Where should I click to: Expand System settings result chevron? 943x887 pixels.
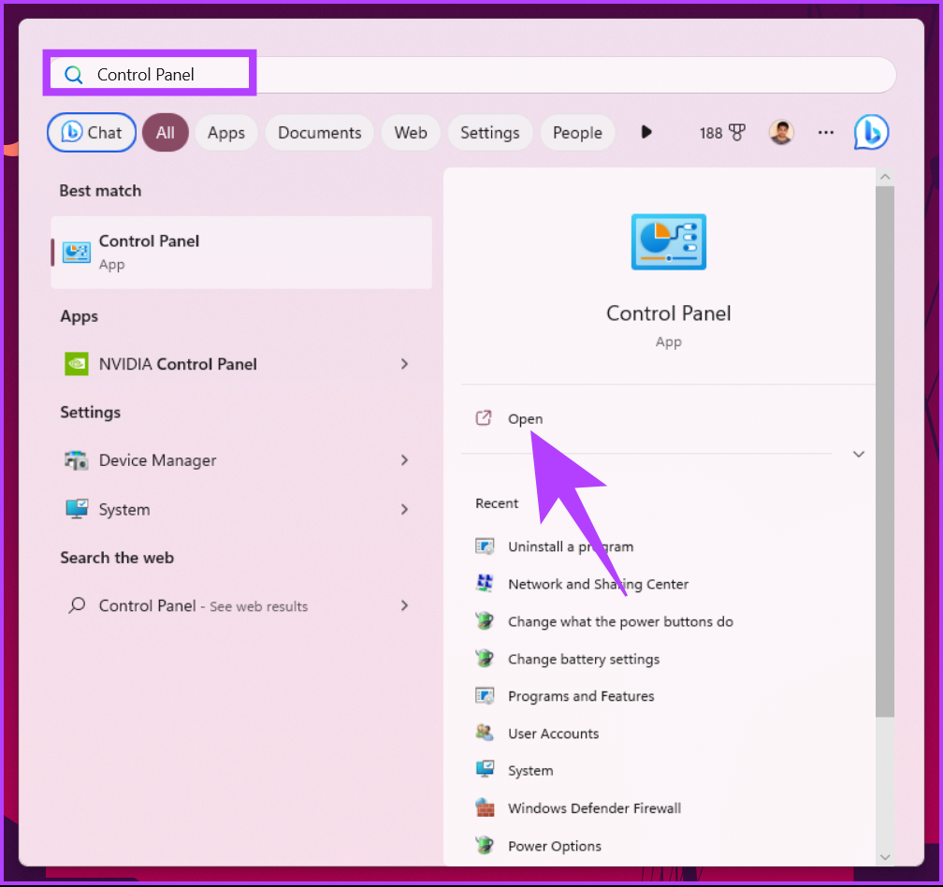point(404,509)
